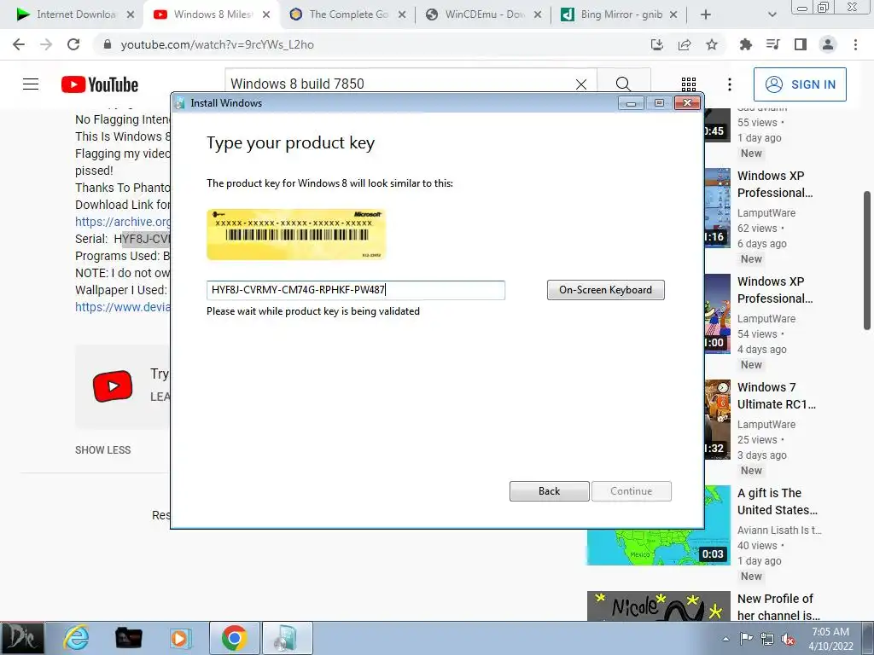Open the archive.org download link
This screenshot has width=874, height=655.
[123, 222]
